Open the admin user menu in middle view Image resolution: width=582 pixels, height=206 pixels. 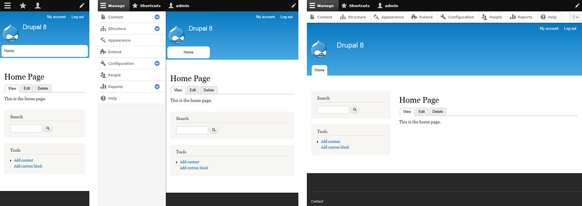[x=178, y=6]
